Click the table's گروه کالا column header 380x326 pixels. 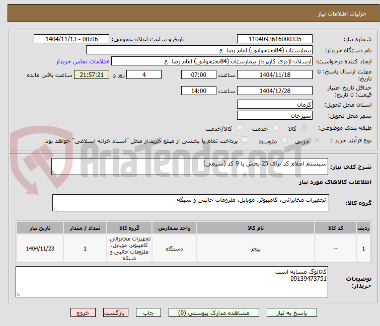(129, 228)
